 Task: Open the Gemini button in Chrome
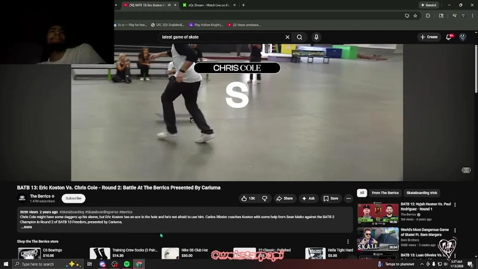(428, 5)
